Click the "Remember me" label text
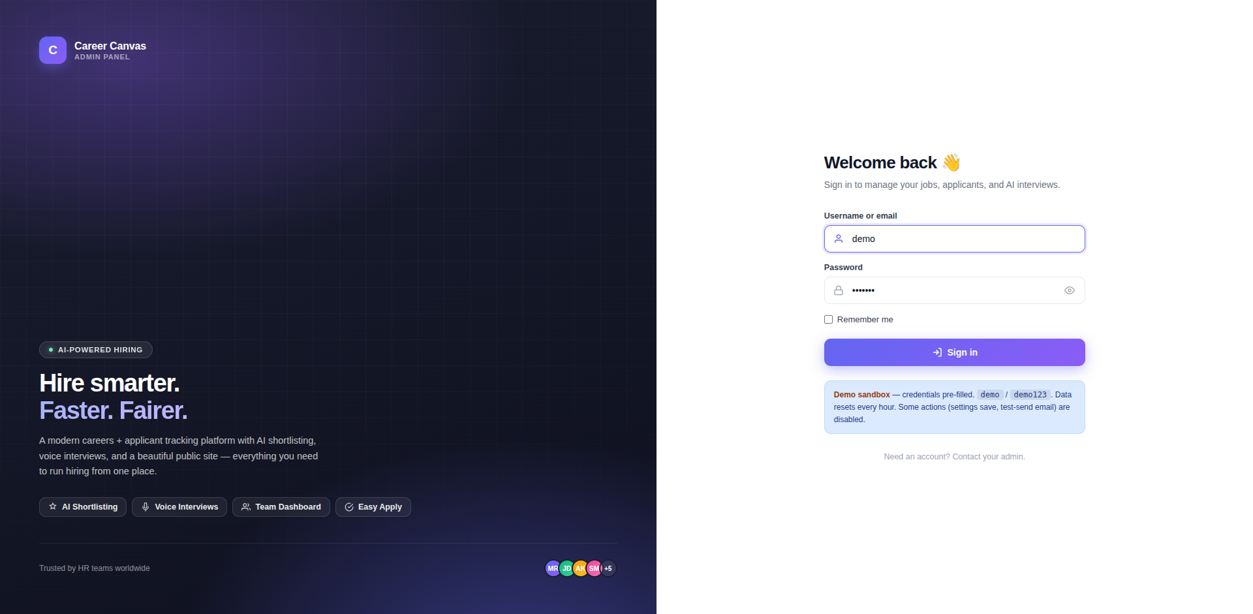Viewport: 1253px width, 614px height. pos(865,320)
